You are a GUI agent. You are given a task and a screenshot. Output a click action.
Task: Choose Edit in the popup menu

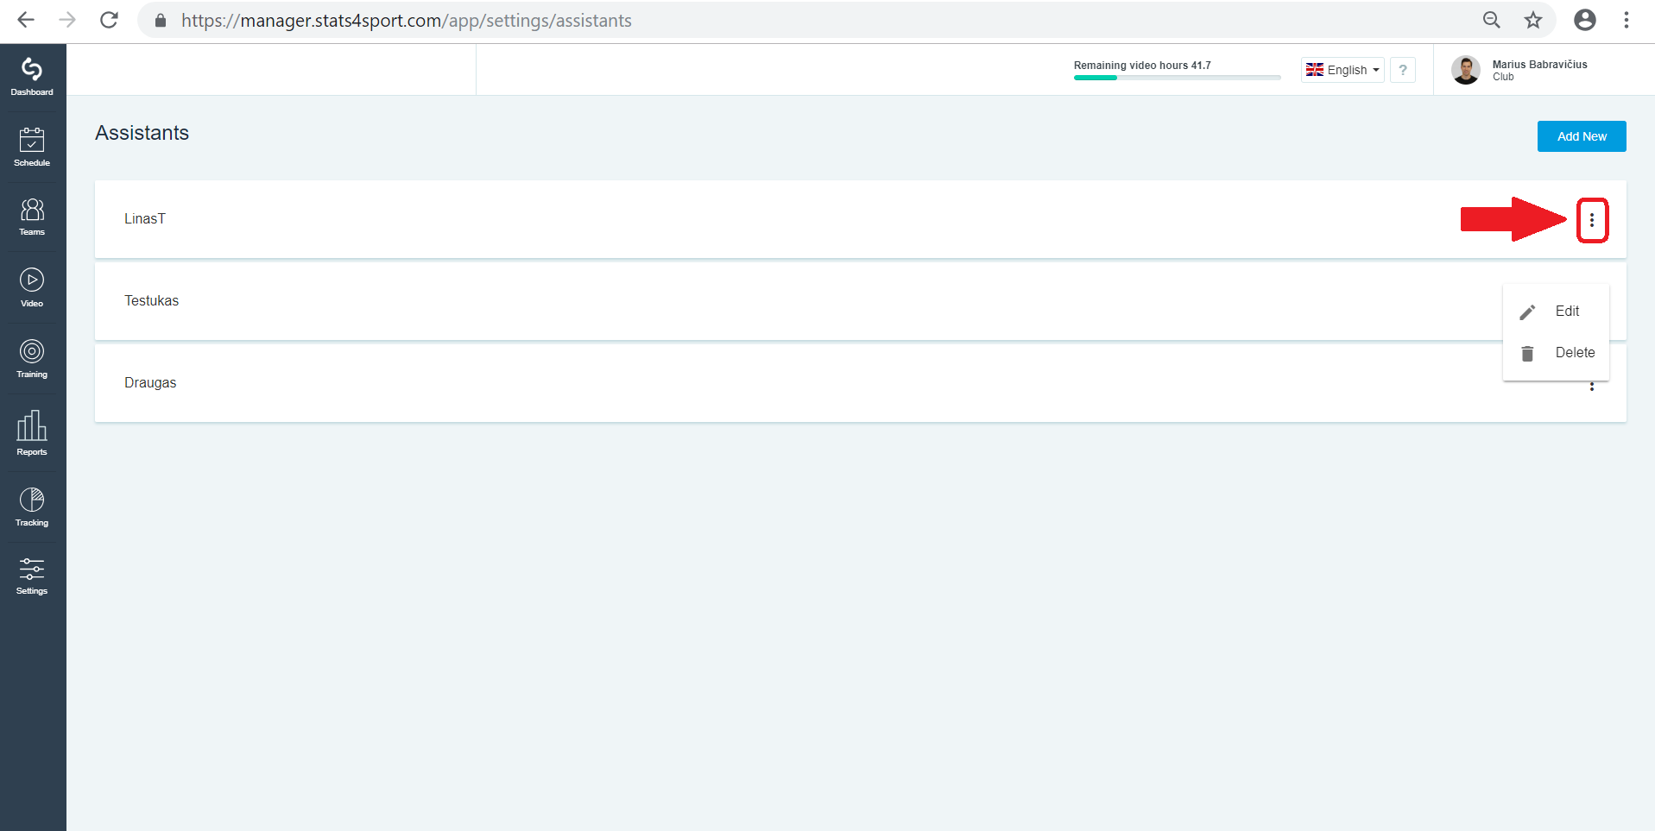pyautogui.click(x=1556, y=312)
